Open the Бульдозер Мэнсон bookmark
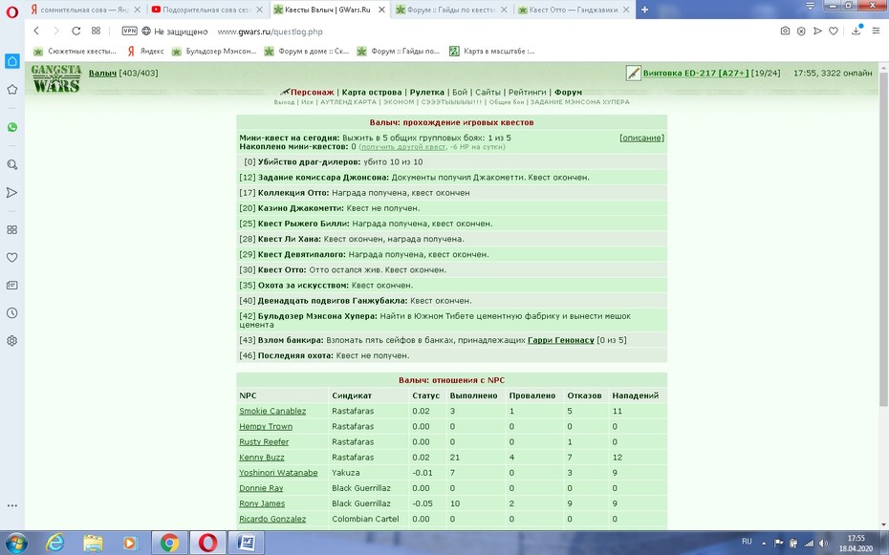The image size is (889, 555). coord(214,51)
